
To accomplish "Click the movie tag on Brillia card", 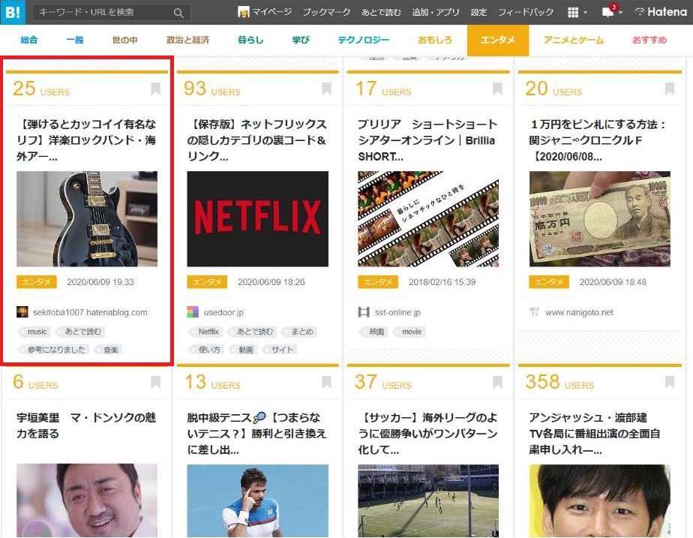I will click(409, 332).
